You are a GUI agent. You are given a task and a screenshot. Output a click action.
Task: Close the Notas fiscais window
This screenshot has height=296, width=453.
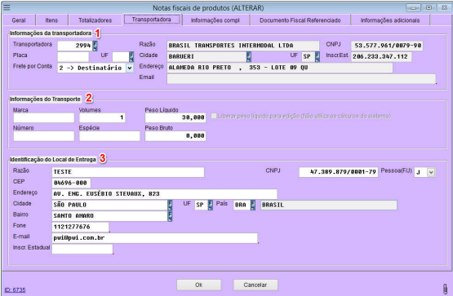coord(444,7)
